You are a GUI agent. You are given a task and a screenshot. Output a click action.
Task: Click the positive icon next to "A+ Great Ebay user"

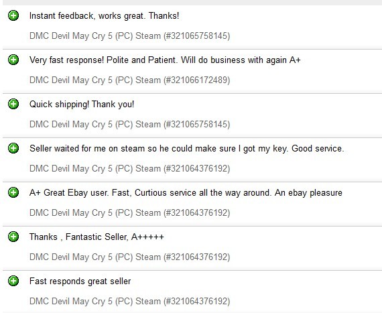(x=13, y=192)
